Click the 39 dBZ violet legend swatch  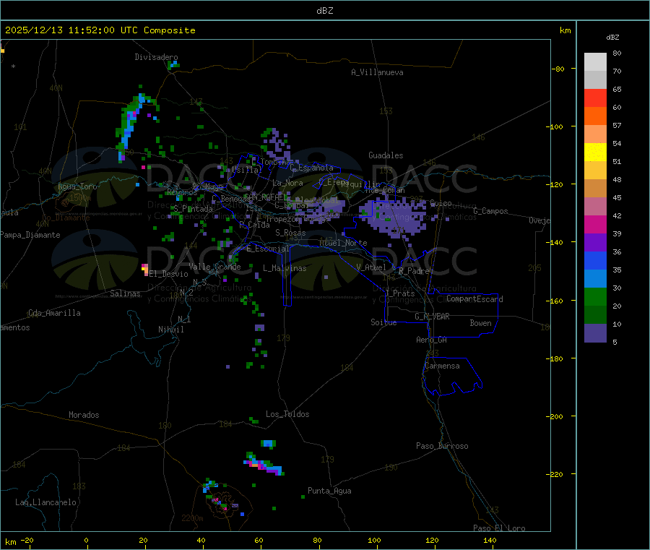tap(595, 243)
